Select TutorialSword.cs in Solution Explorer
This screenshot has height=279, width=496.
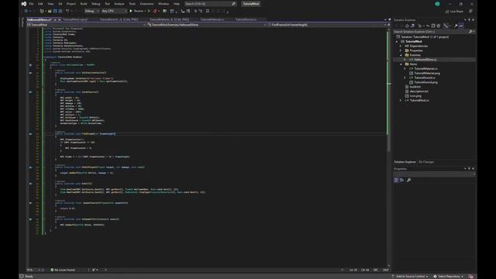coord(425,77)
